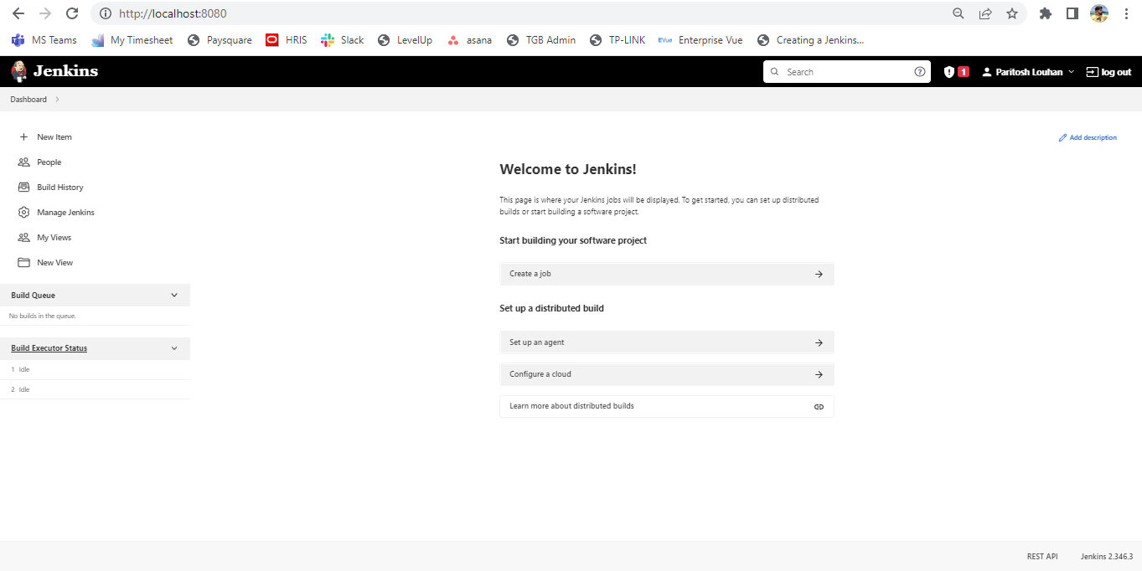Screen dimensions: 1142x571
Task: Click the log out button
Action: (1108, 71)
